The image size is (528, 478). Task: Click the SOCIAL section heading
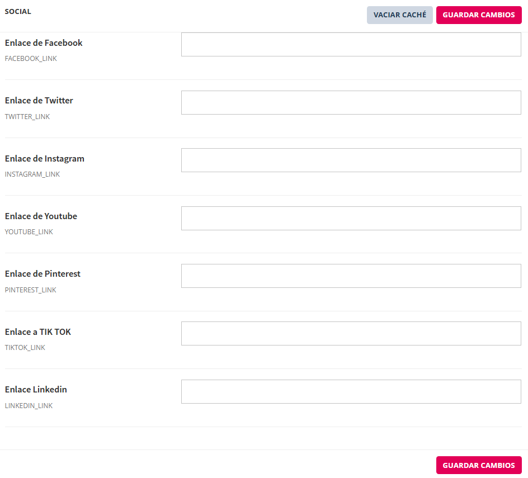point(18,12)
